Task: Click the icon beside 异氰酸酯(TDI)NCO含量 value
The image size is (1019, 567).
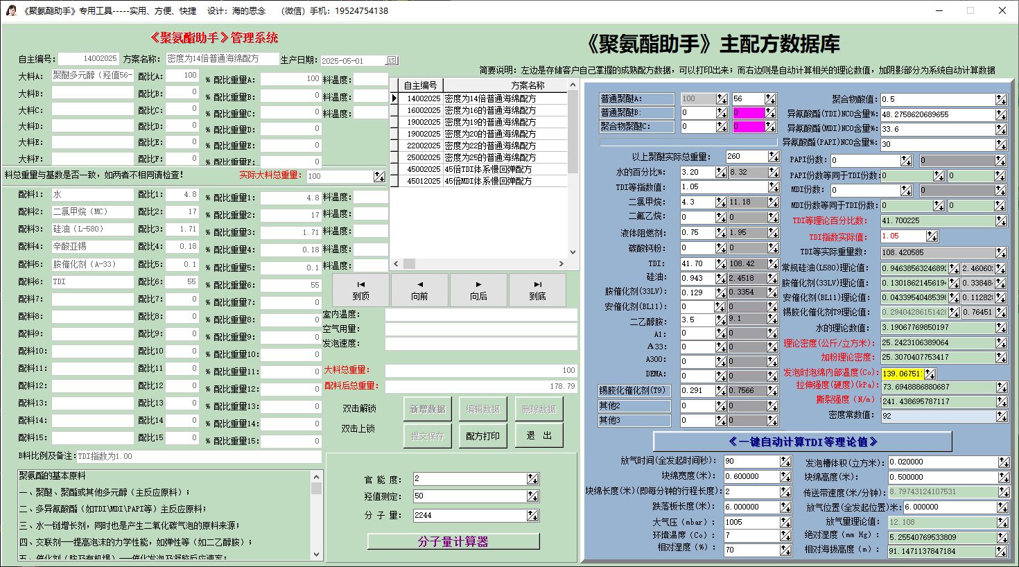Action: 1001,114
